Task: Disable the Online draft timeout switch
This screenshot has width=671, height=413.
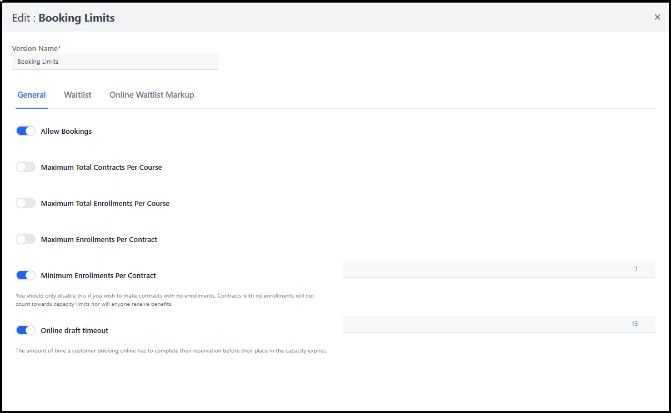Action: click(x=26, y=330)
